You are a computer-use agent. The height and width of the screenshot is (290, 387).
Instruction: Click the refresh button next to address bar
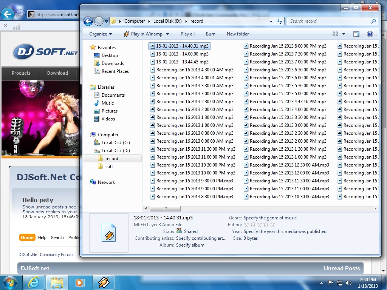click(x=280, y=21)
